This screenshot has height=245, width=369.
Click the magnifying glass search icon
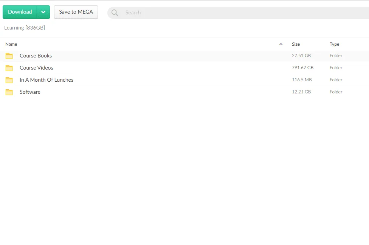[115, 13]
